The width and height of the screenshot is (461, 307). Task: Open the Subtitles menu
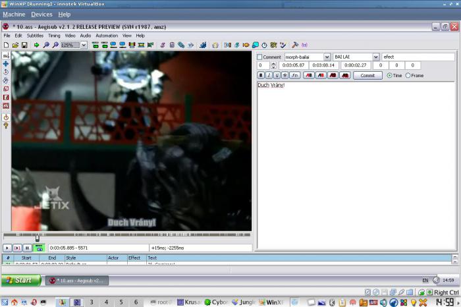pos(35,36)
